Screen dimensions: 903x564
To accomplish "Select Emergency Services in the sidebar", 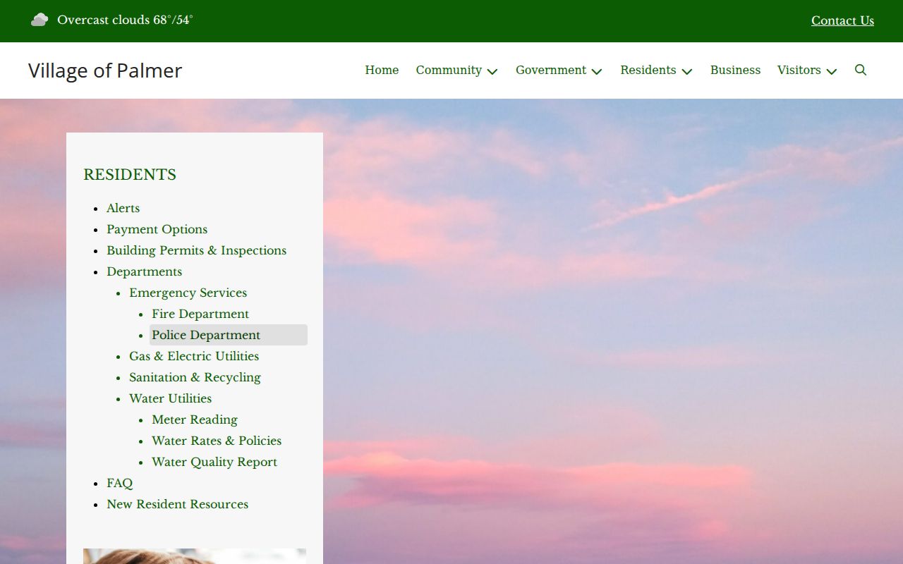I will pyautogui.click(x=188, y=293).
